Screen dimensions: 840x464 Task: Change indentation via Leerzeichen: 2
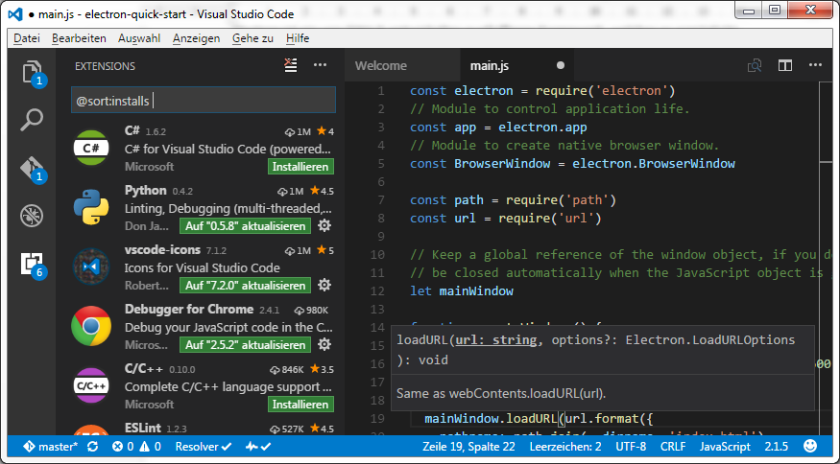(x=565, y=447)
